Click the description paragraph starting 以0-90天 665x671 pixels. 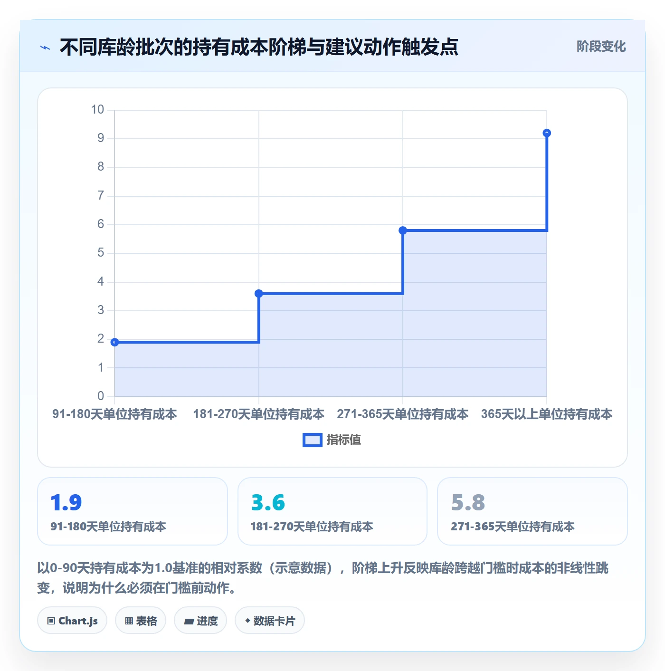[x=323, y=578]
